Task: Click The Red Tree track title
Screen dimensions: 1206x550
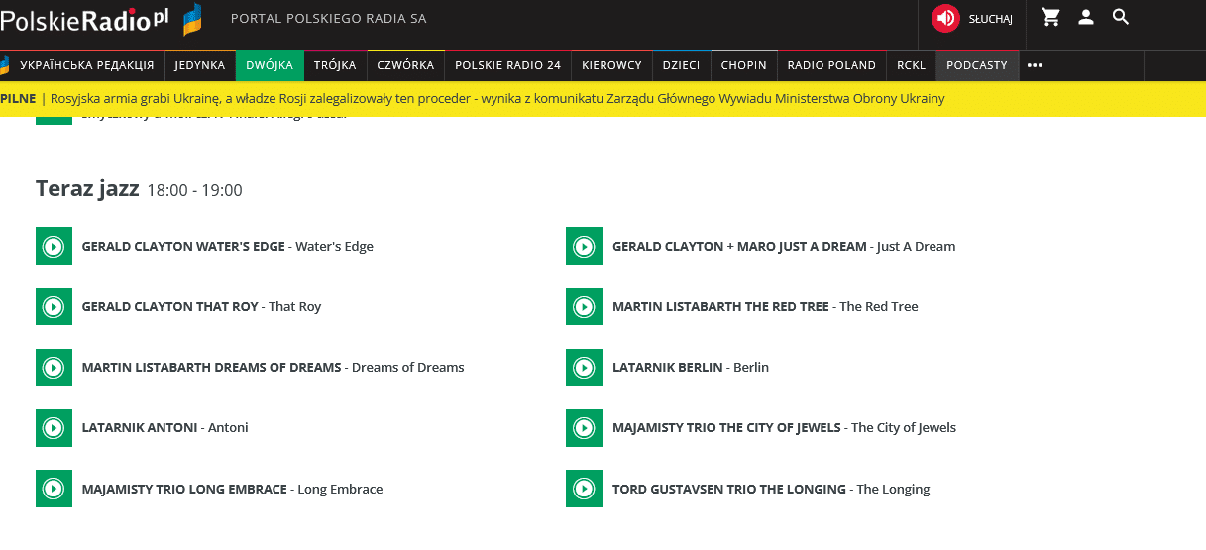Action: (x=765, y=306)
